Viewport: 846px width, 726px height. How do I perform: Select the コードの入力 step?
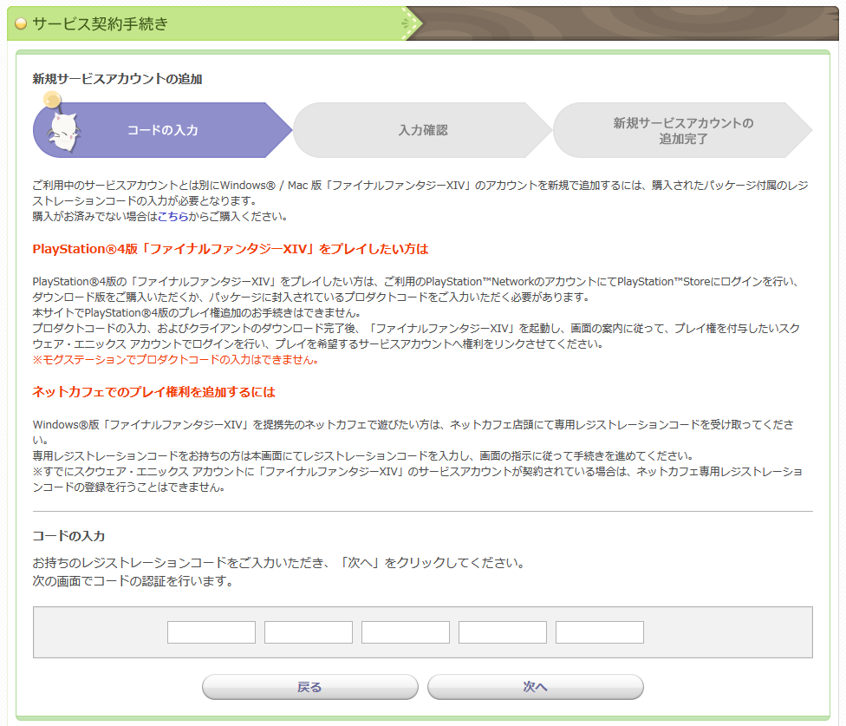(162, 130)
